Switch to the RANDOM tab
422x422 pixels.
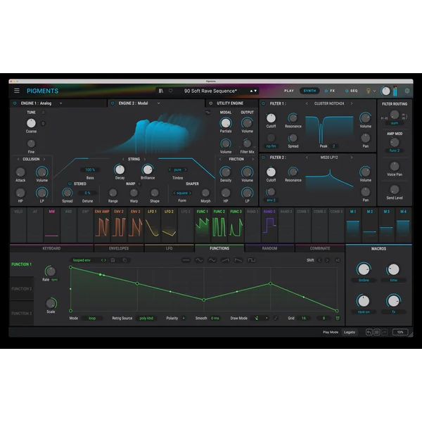click(x=269, y=248)
